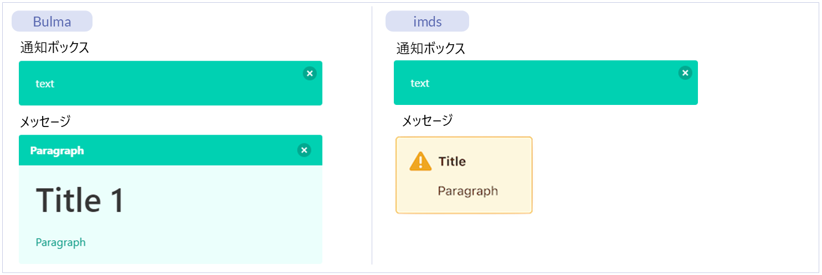Click the bold Paragraph message header text
Image resolution: width=822 pixels, height=275 pixels.
(57, 151)
